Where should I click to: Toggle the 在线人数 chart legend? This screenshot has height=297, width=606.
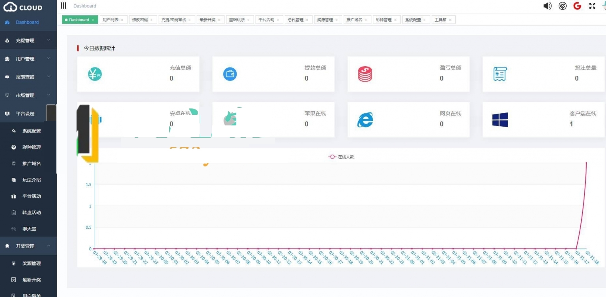coord(342,157)
